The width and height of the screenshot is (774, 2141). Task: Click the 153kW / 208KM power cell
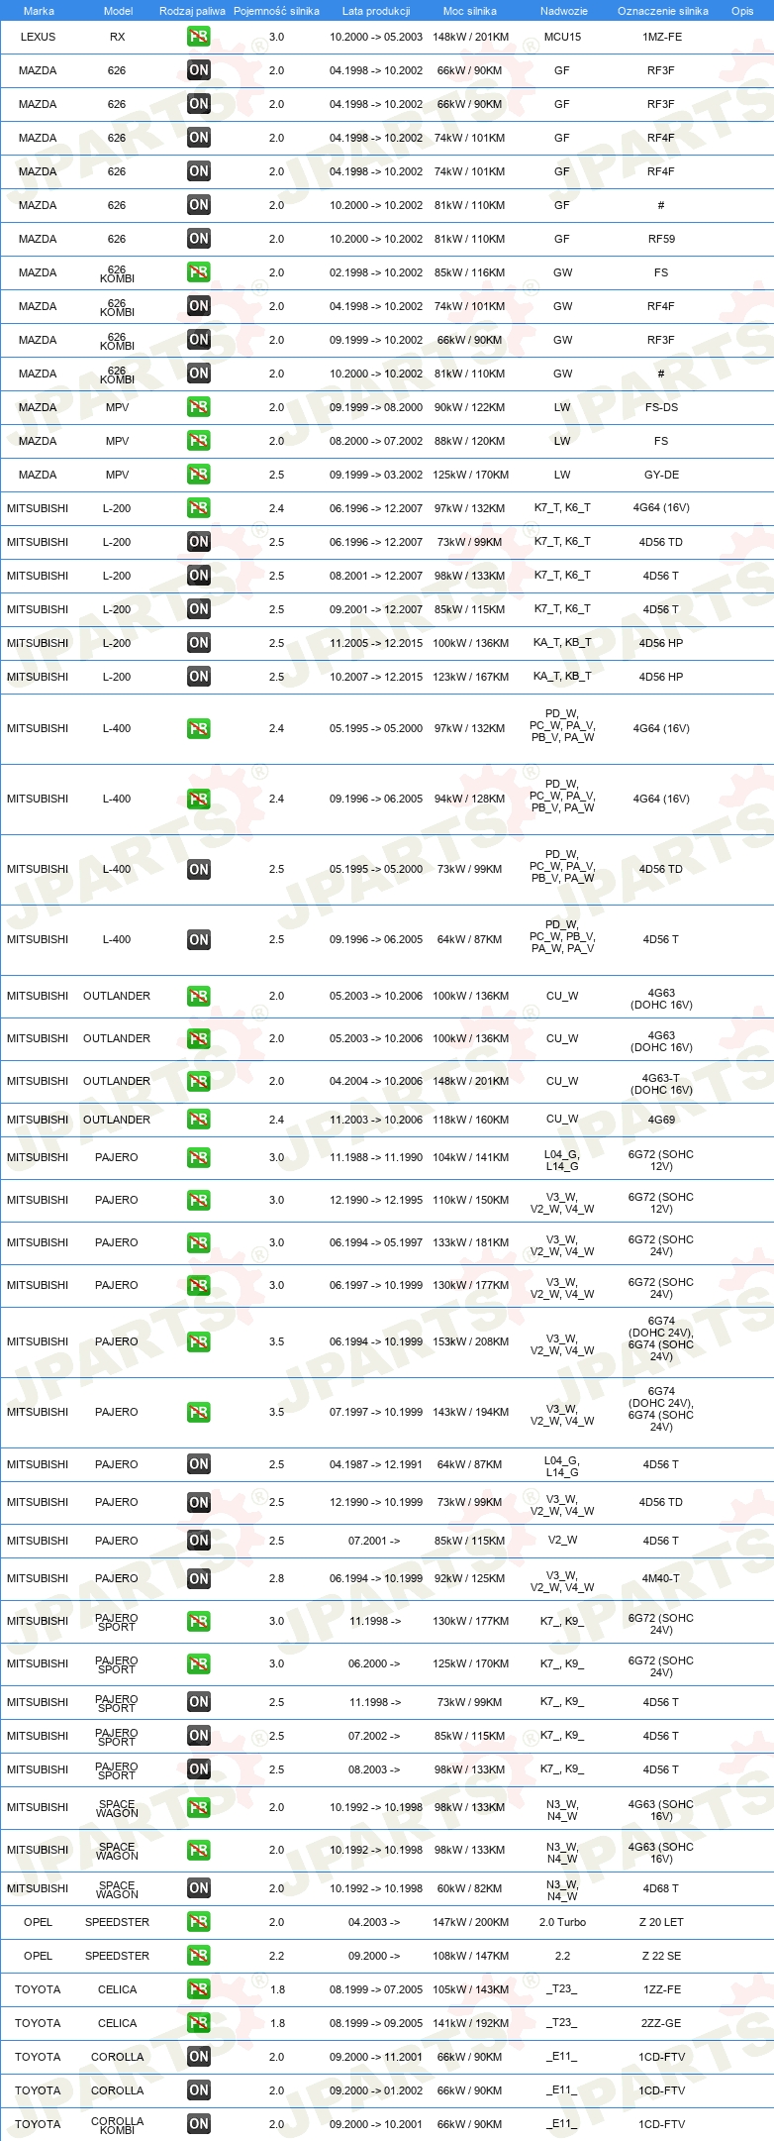click(x=470, y=1341)
